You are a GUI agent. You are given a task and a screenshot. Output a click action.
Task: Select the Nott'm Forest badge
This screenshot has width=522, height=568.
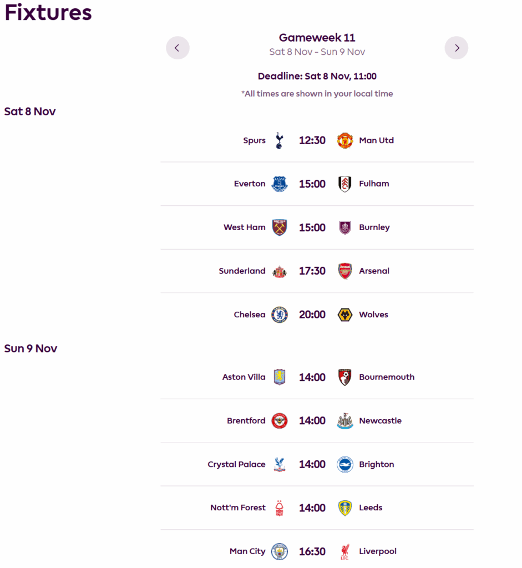(x=279, y=508)
